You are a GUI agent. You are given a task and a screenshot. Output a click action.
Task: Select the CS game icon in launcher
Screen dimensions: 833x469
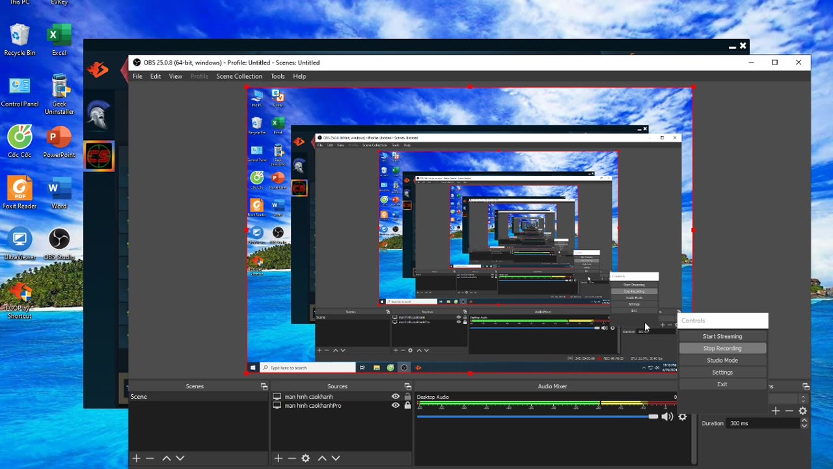coord(99,156)
